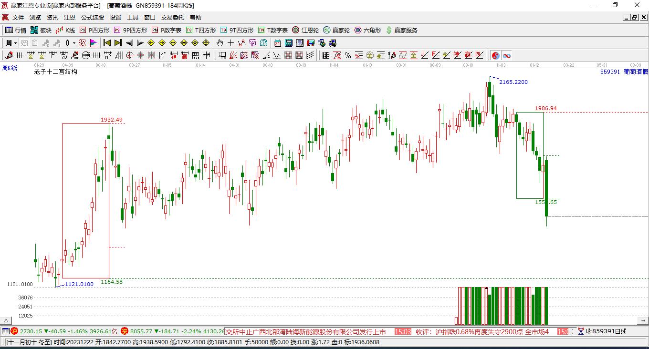Open the T四方形 tool

(201, 30)
